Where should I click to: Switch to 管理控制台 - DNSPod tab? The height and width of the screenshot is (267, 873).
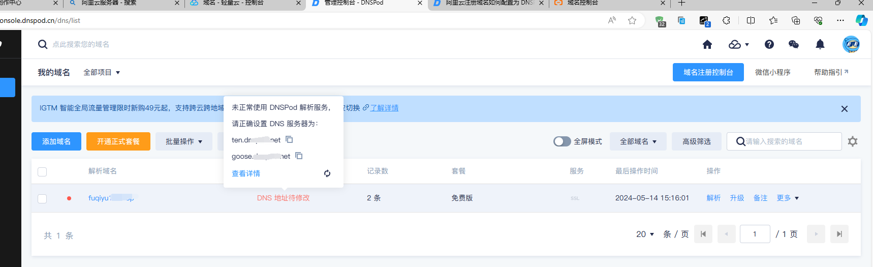[x=366, y=3]
